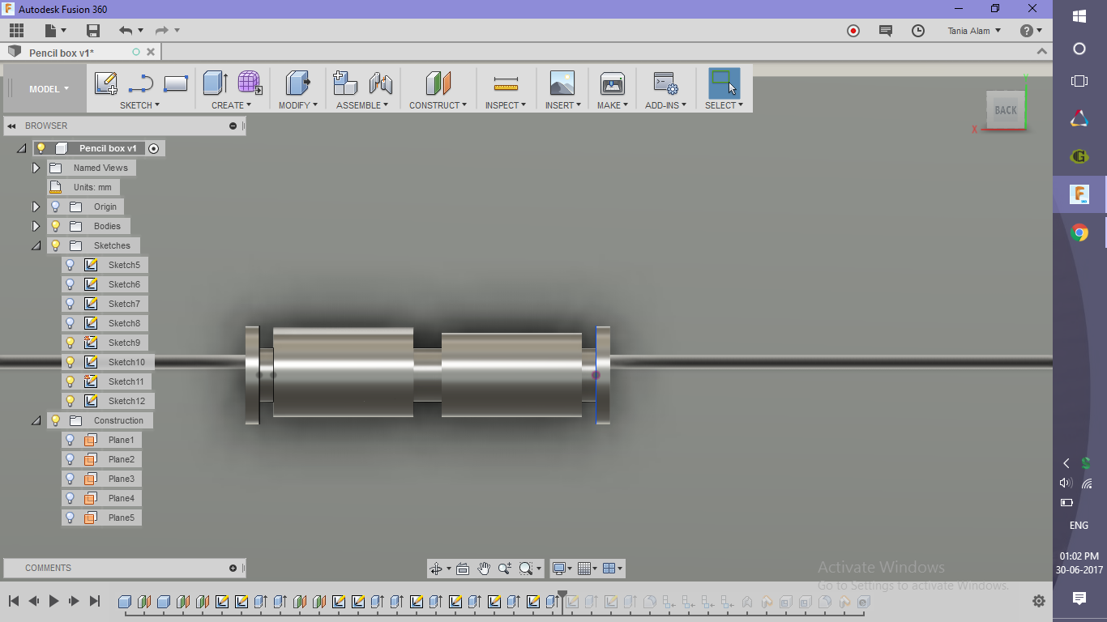The width and height of the screenshot is (1107, 622).
Task: Select the New Component tool
Action: (345, 83)
